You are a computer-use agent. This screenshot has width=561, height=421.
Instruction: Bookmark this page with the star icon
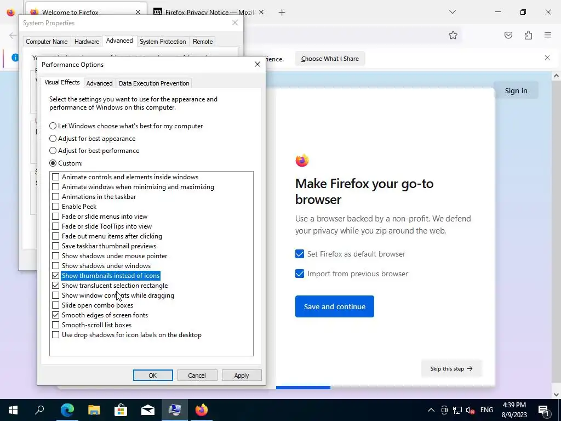tap(453, 35)
